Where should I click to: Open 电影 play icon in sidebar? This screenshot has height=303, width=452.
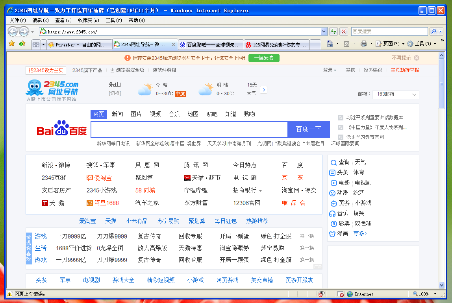click(333, 183)
